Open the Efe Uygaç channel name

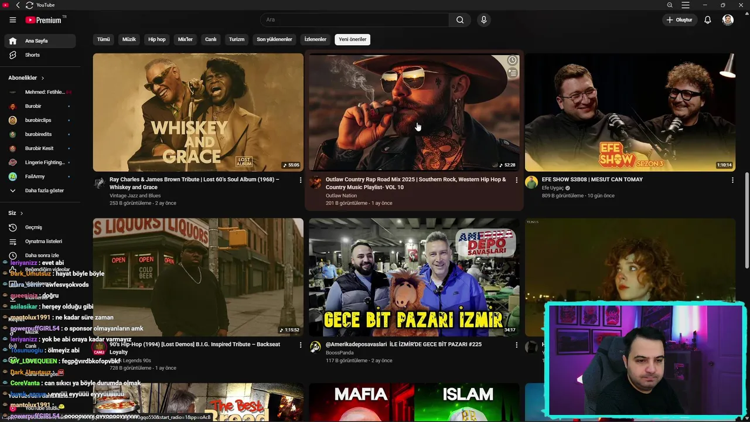tap(553, 188)
